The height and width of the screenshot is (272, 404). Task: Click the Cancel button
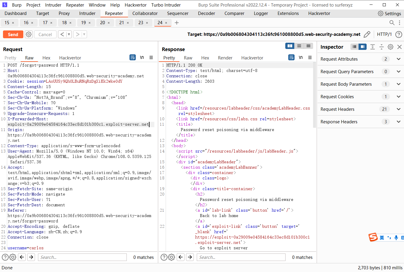[x=45, y=34]
